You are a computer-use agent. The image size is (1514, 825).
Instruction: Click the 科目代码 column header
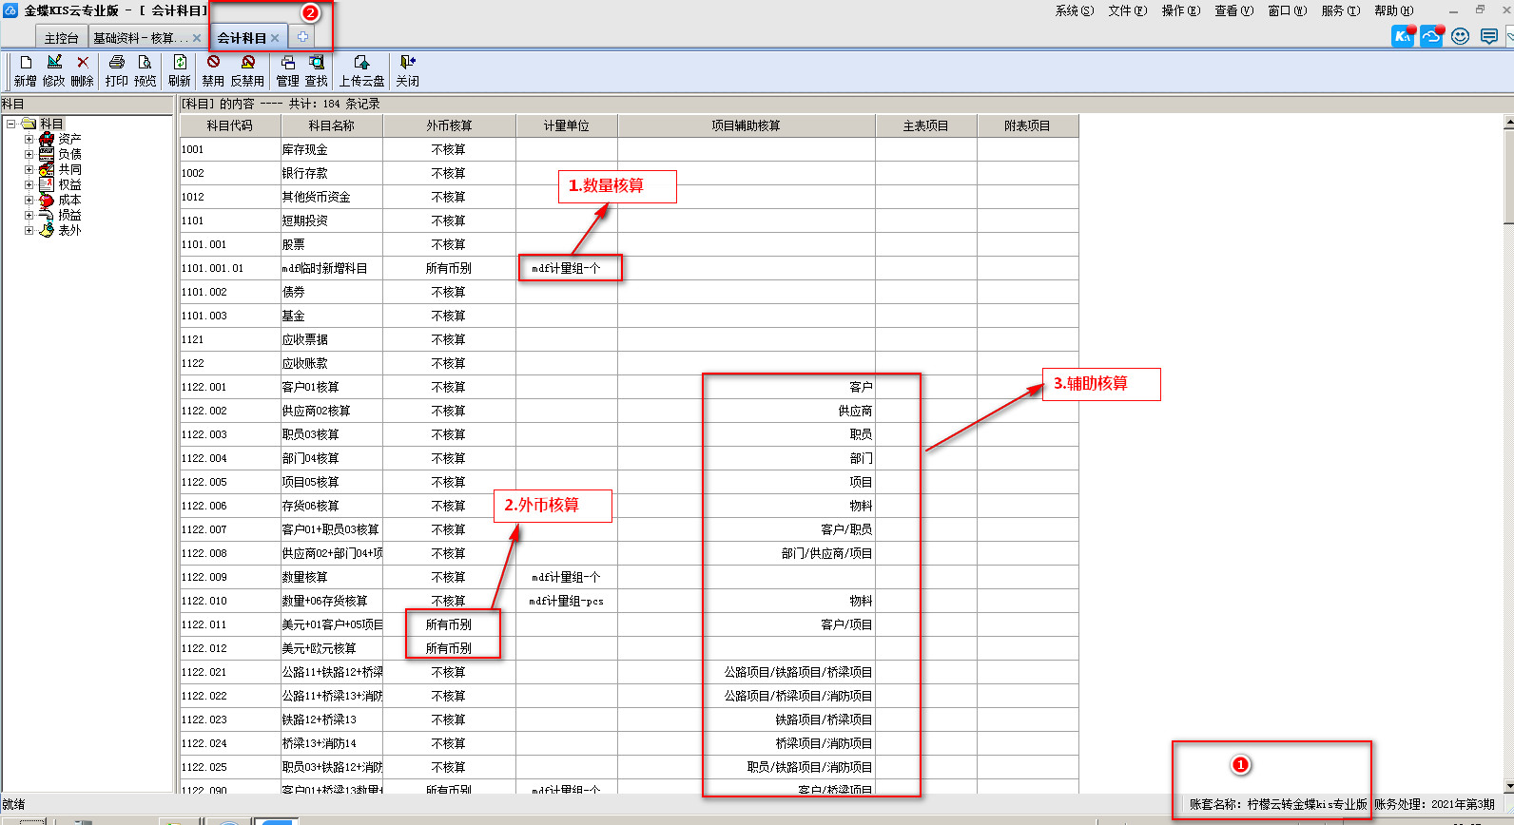[x=230, y=125]
